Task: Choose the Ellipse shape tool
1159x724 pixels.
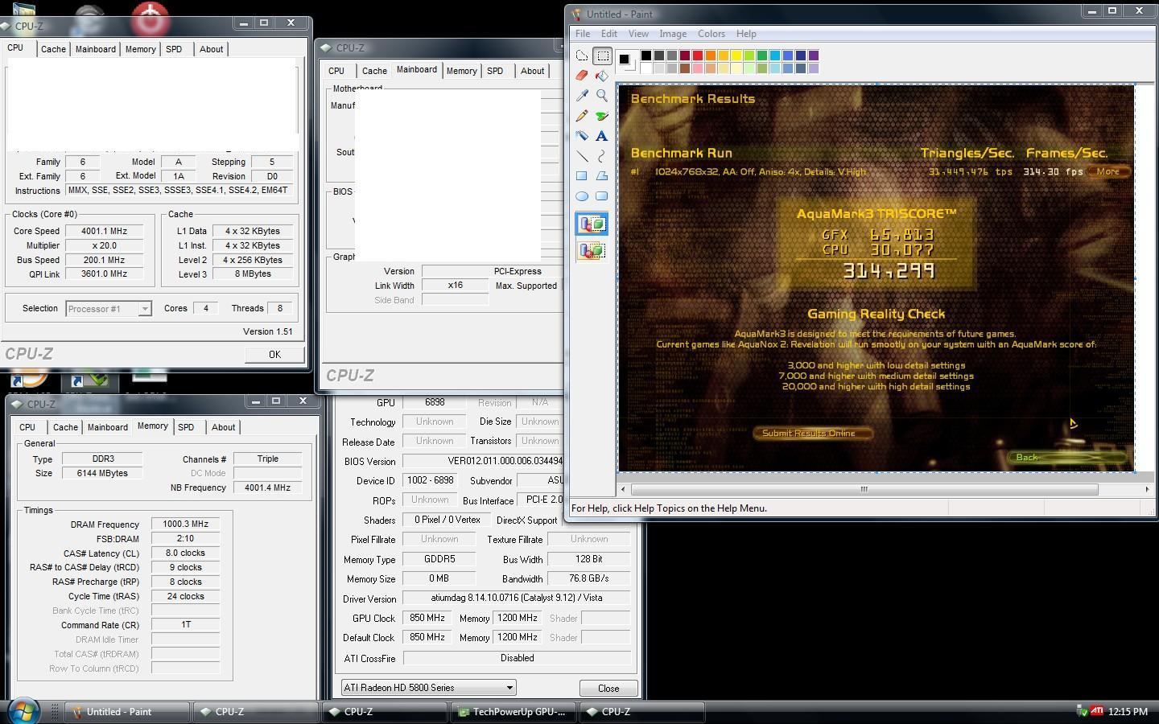Action: pos(582,196)
